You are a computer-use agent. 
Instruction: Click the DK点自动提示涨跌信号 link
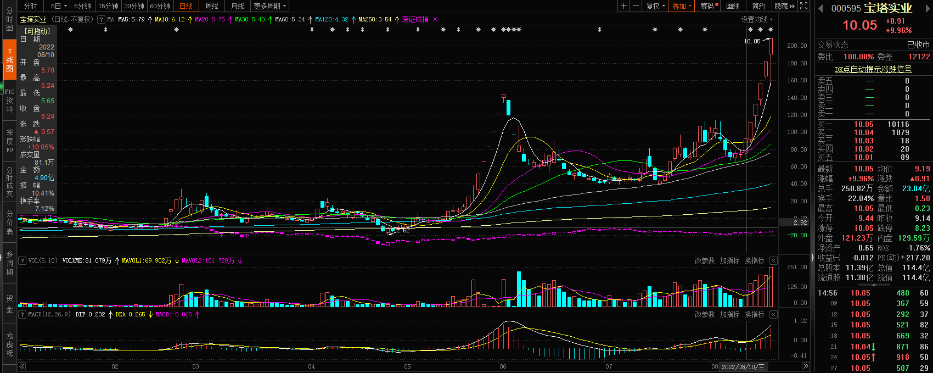tap(873, 69)
